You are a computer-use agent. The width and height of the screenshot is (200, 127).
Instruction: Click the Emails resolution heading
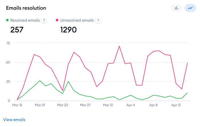click(x=26, y=8)
